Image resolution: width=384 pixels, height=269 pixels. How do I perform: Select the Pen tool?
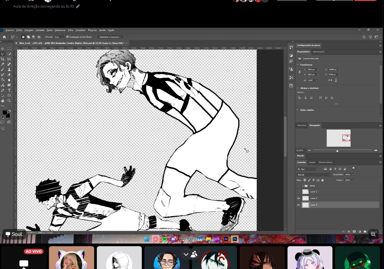tap(3, 91)
